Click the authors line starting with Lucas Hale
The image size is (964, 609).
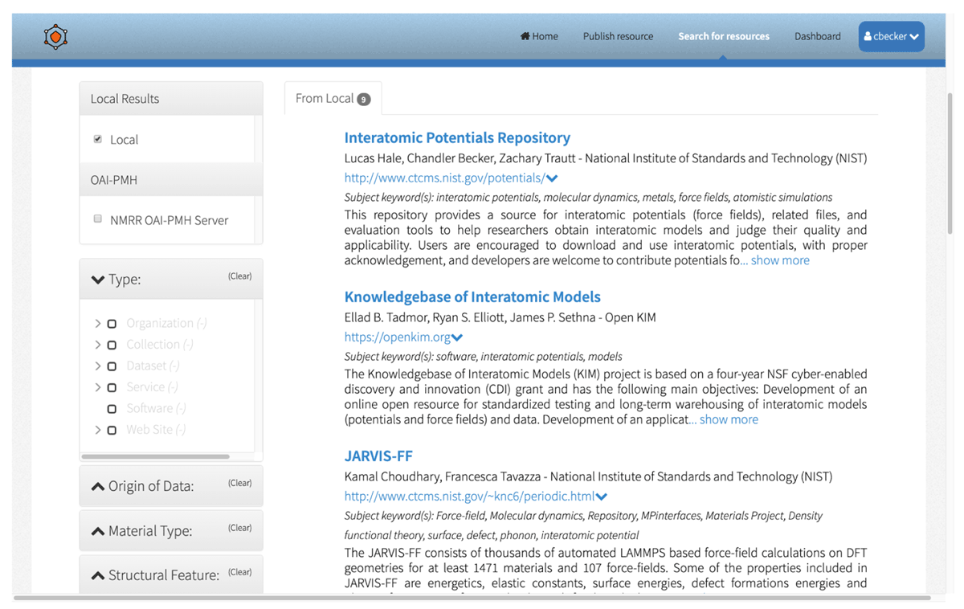coord(606,158)
